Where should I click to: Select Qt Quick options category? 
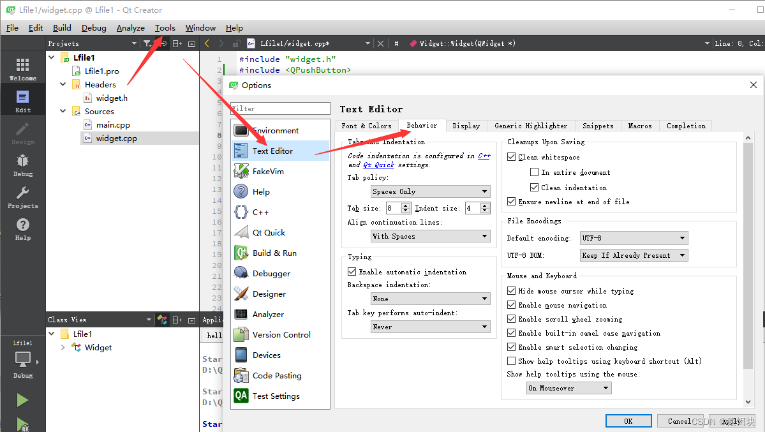pyautogui.click(x=281, y=233)
